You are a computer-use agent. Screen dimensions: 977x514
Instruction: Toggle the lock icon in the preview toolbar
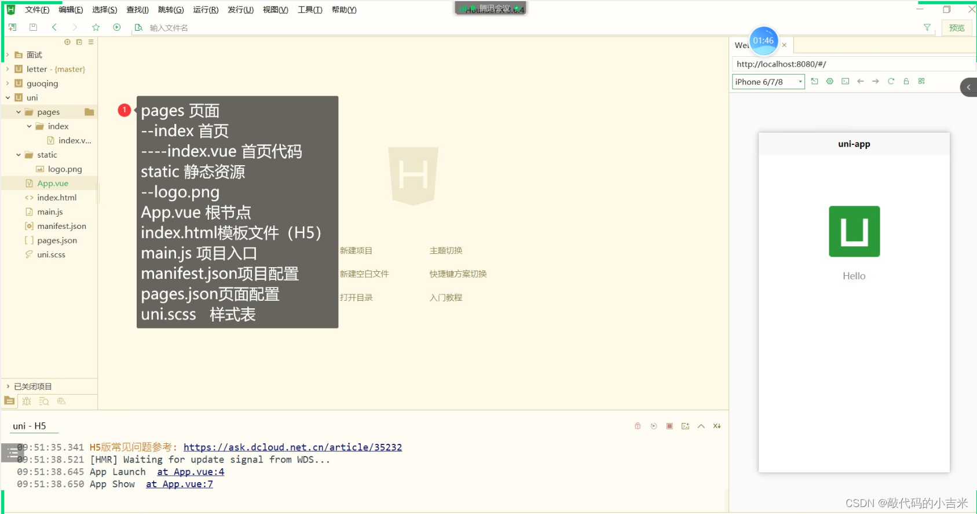[x=906, y=81]
